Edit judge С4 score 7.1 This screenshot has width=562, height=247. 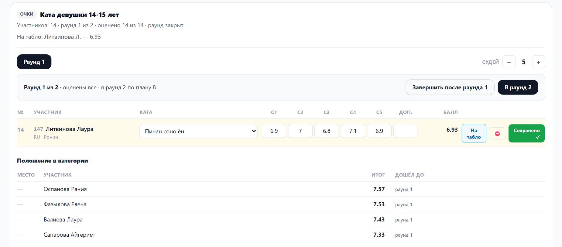point(353,131)
